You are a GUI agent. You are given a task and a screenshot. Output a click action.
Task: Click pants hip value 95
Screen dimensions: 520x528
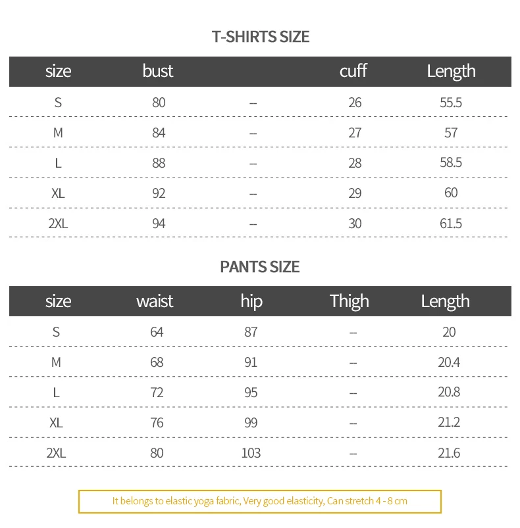click(251, 393)
